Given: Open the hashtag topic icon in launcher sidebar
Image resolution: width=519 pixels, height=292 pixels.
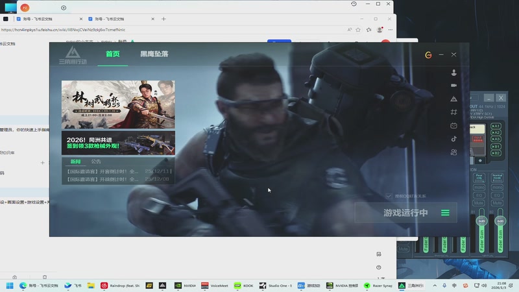Looking at the screenshot, I should click(x=453, y=112).
